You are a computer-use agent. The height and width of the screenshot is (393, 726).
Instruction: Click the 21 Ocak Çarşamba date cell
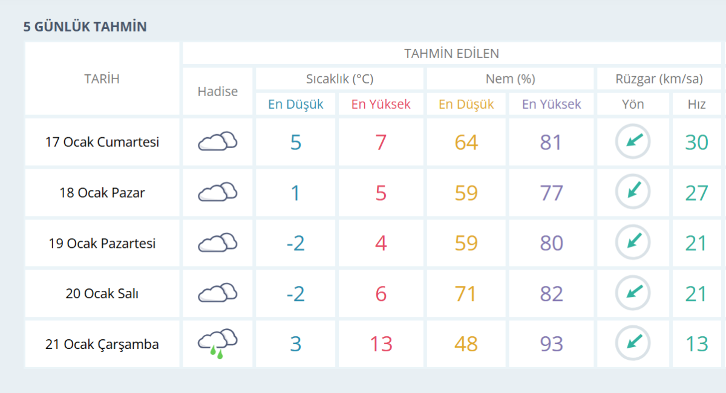pyautogui.click(x=102, y=345)
